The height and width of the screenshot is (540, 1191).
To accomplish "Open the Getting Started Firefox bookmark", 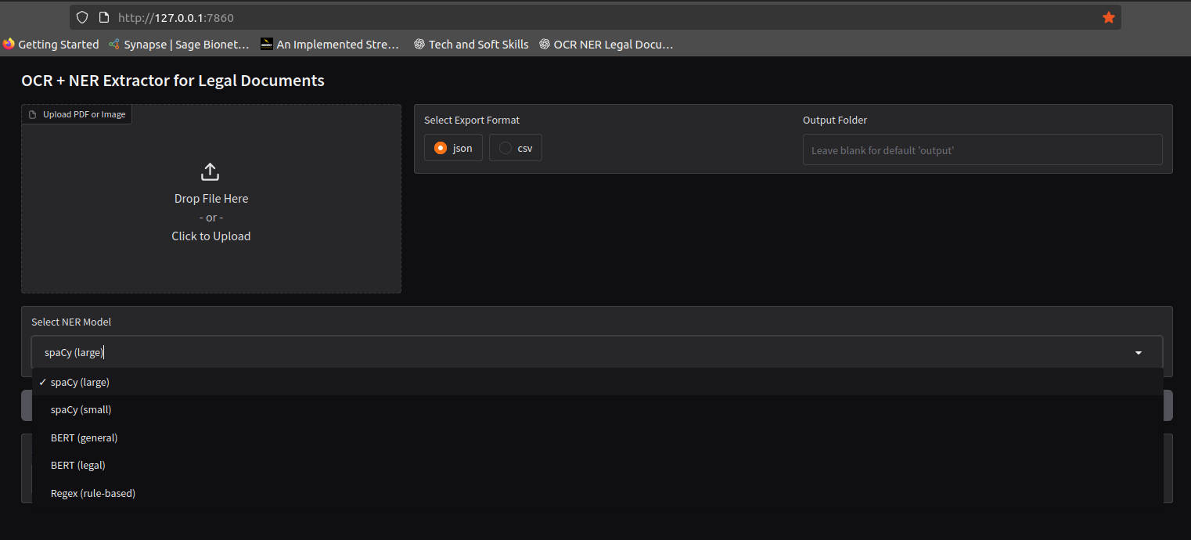I will click(52, 45).
